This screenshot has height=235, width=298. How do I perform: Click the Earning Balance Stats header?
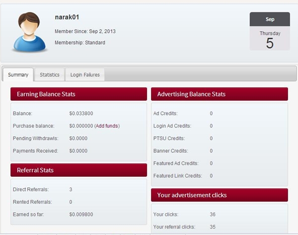click(78, 94)
